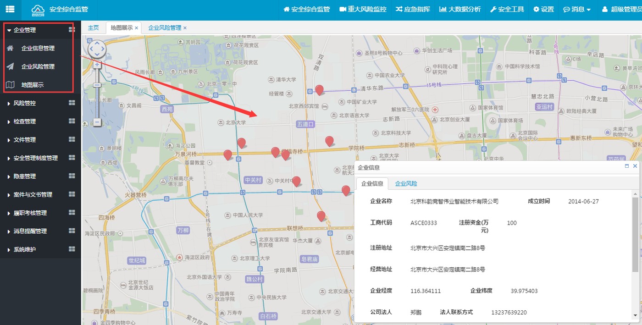Click the 企业经度 value 116.364111
Screen dimensions: 642x325
click(426, 291)
